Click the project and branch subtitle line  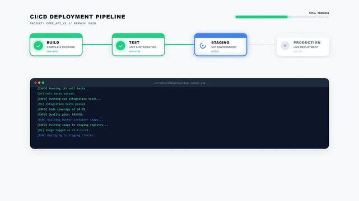pos(63,23)
